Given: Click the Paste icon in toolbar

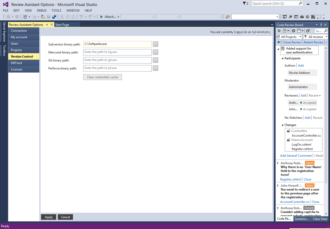Looking at the screenshot, I should pos(73,17).
